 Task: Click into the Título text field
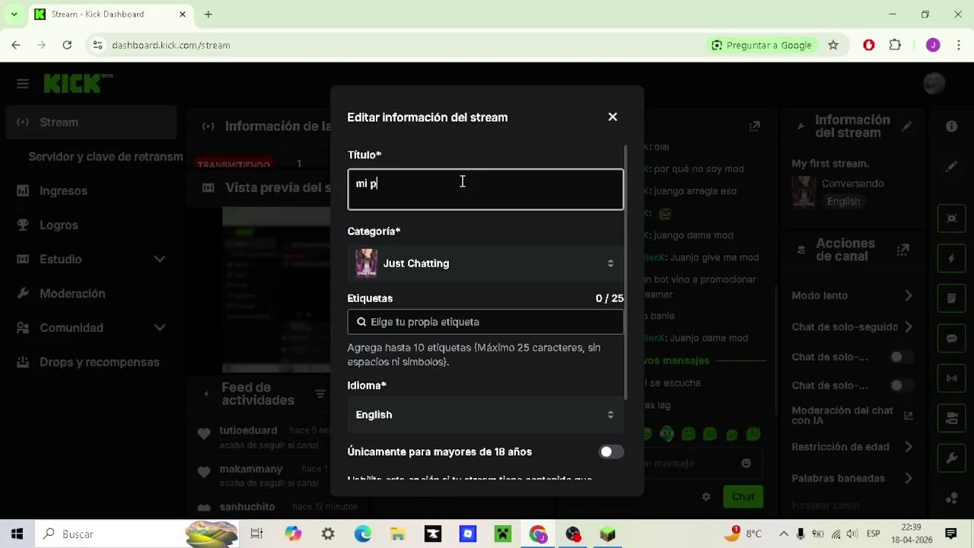click(x=485, y=190)
